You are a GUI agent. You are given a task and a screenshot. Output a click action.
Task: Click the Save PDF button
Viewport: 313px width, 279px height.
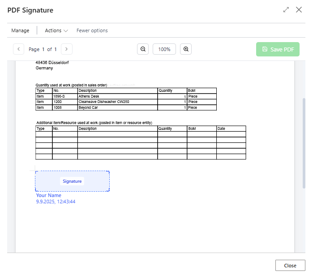coord(278,49)
